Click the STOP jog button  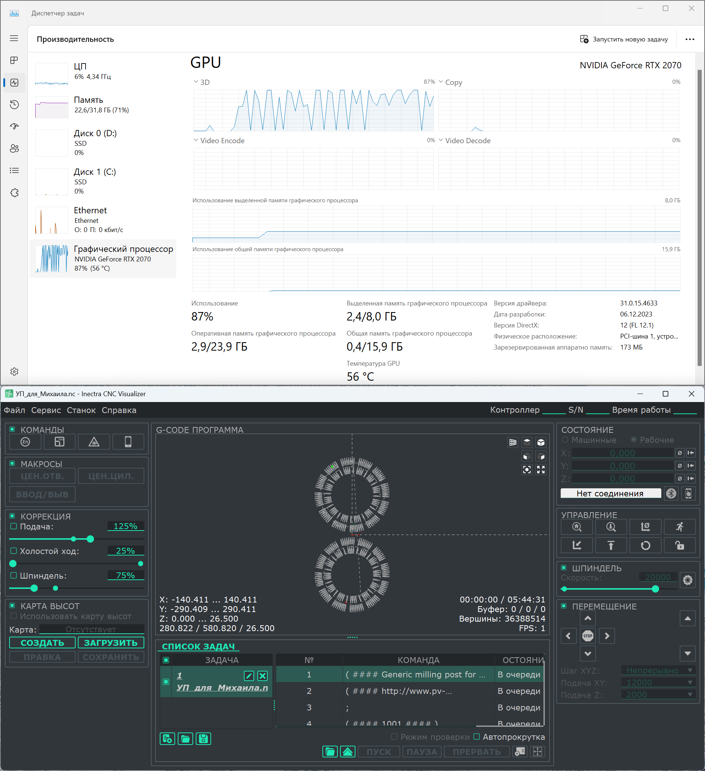[587, 636]
